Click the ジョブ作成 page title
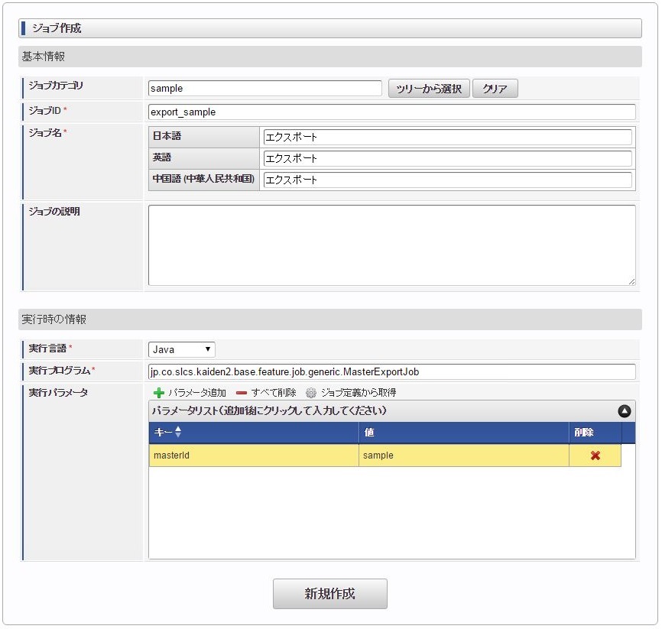 click(x=57, y=28)
